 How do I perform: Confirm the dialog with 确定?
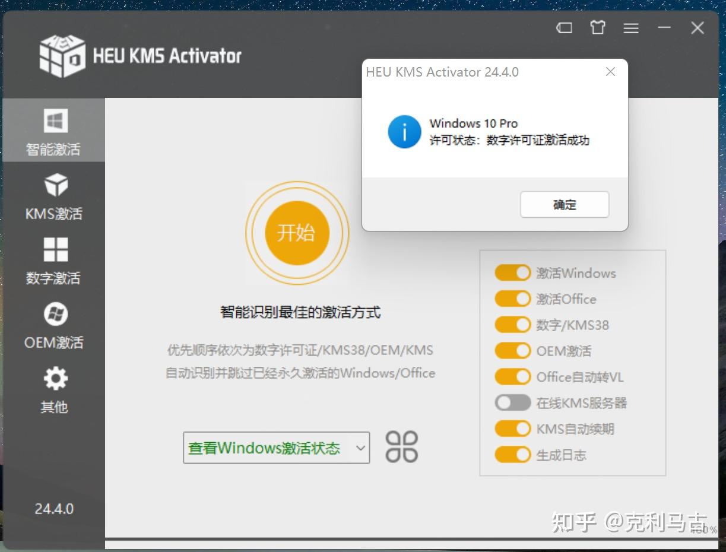(x=565, y=205)
